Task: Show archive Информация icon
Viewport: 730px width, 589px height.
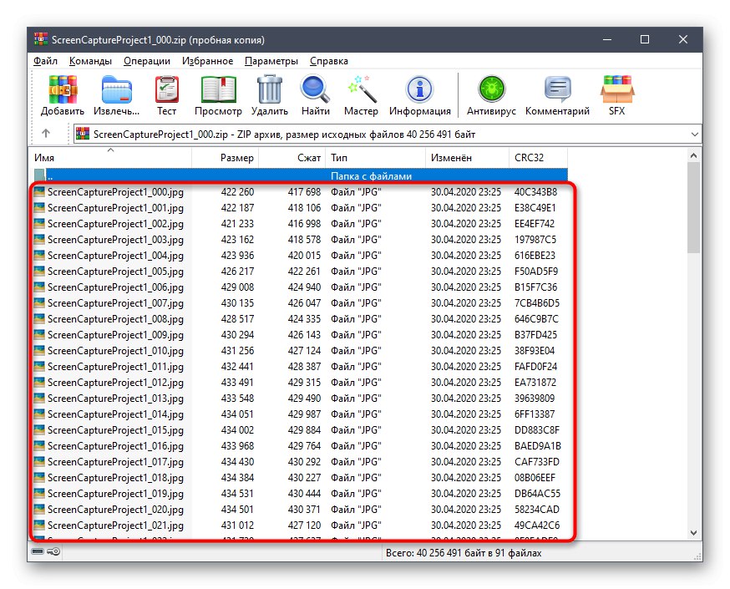Action: (x=419, y=89)
